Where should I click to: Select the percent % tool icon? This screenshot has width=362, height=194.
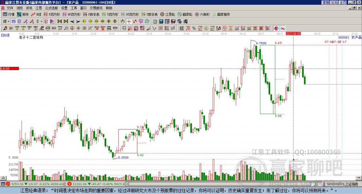click(x=194, y=28)
